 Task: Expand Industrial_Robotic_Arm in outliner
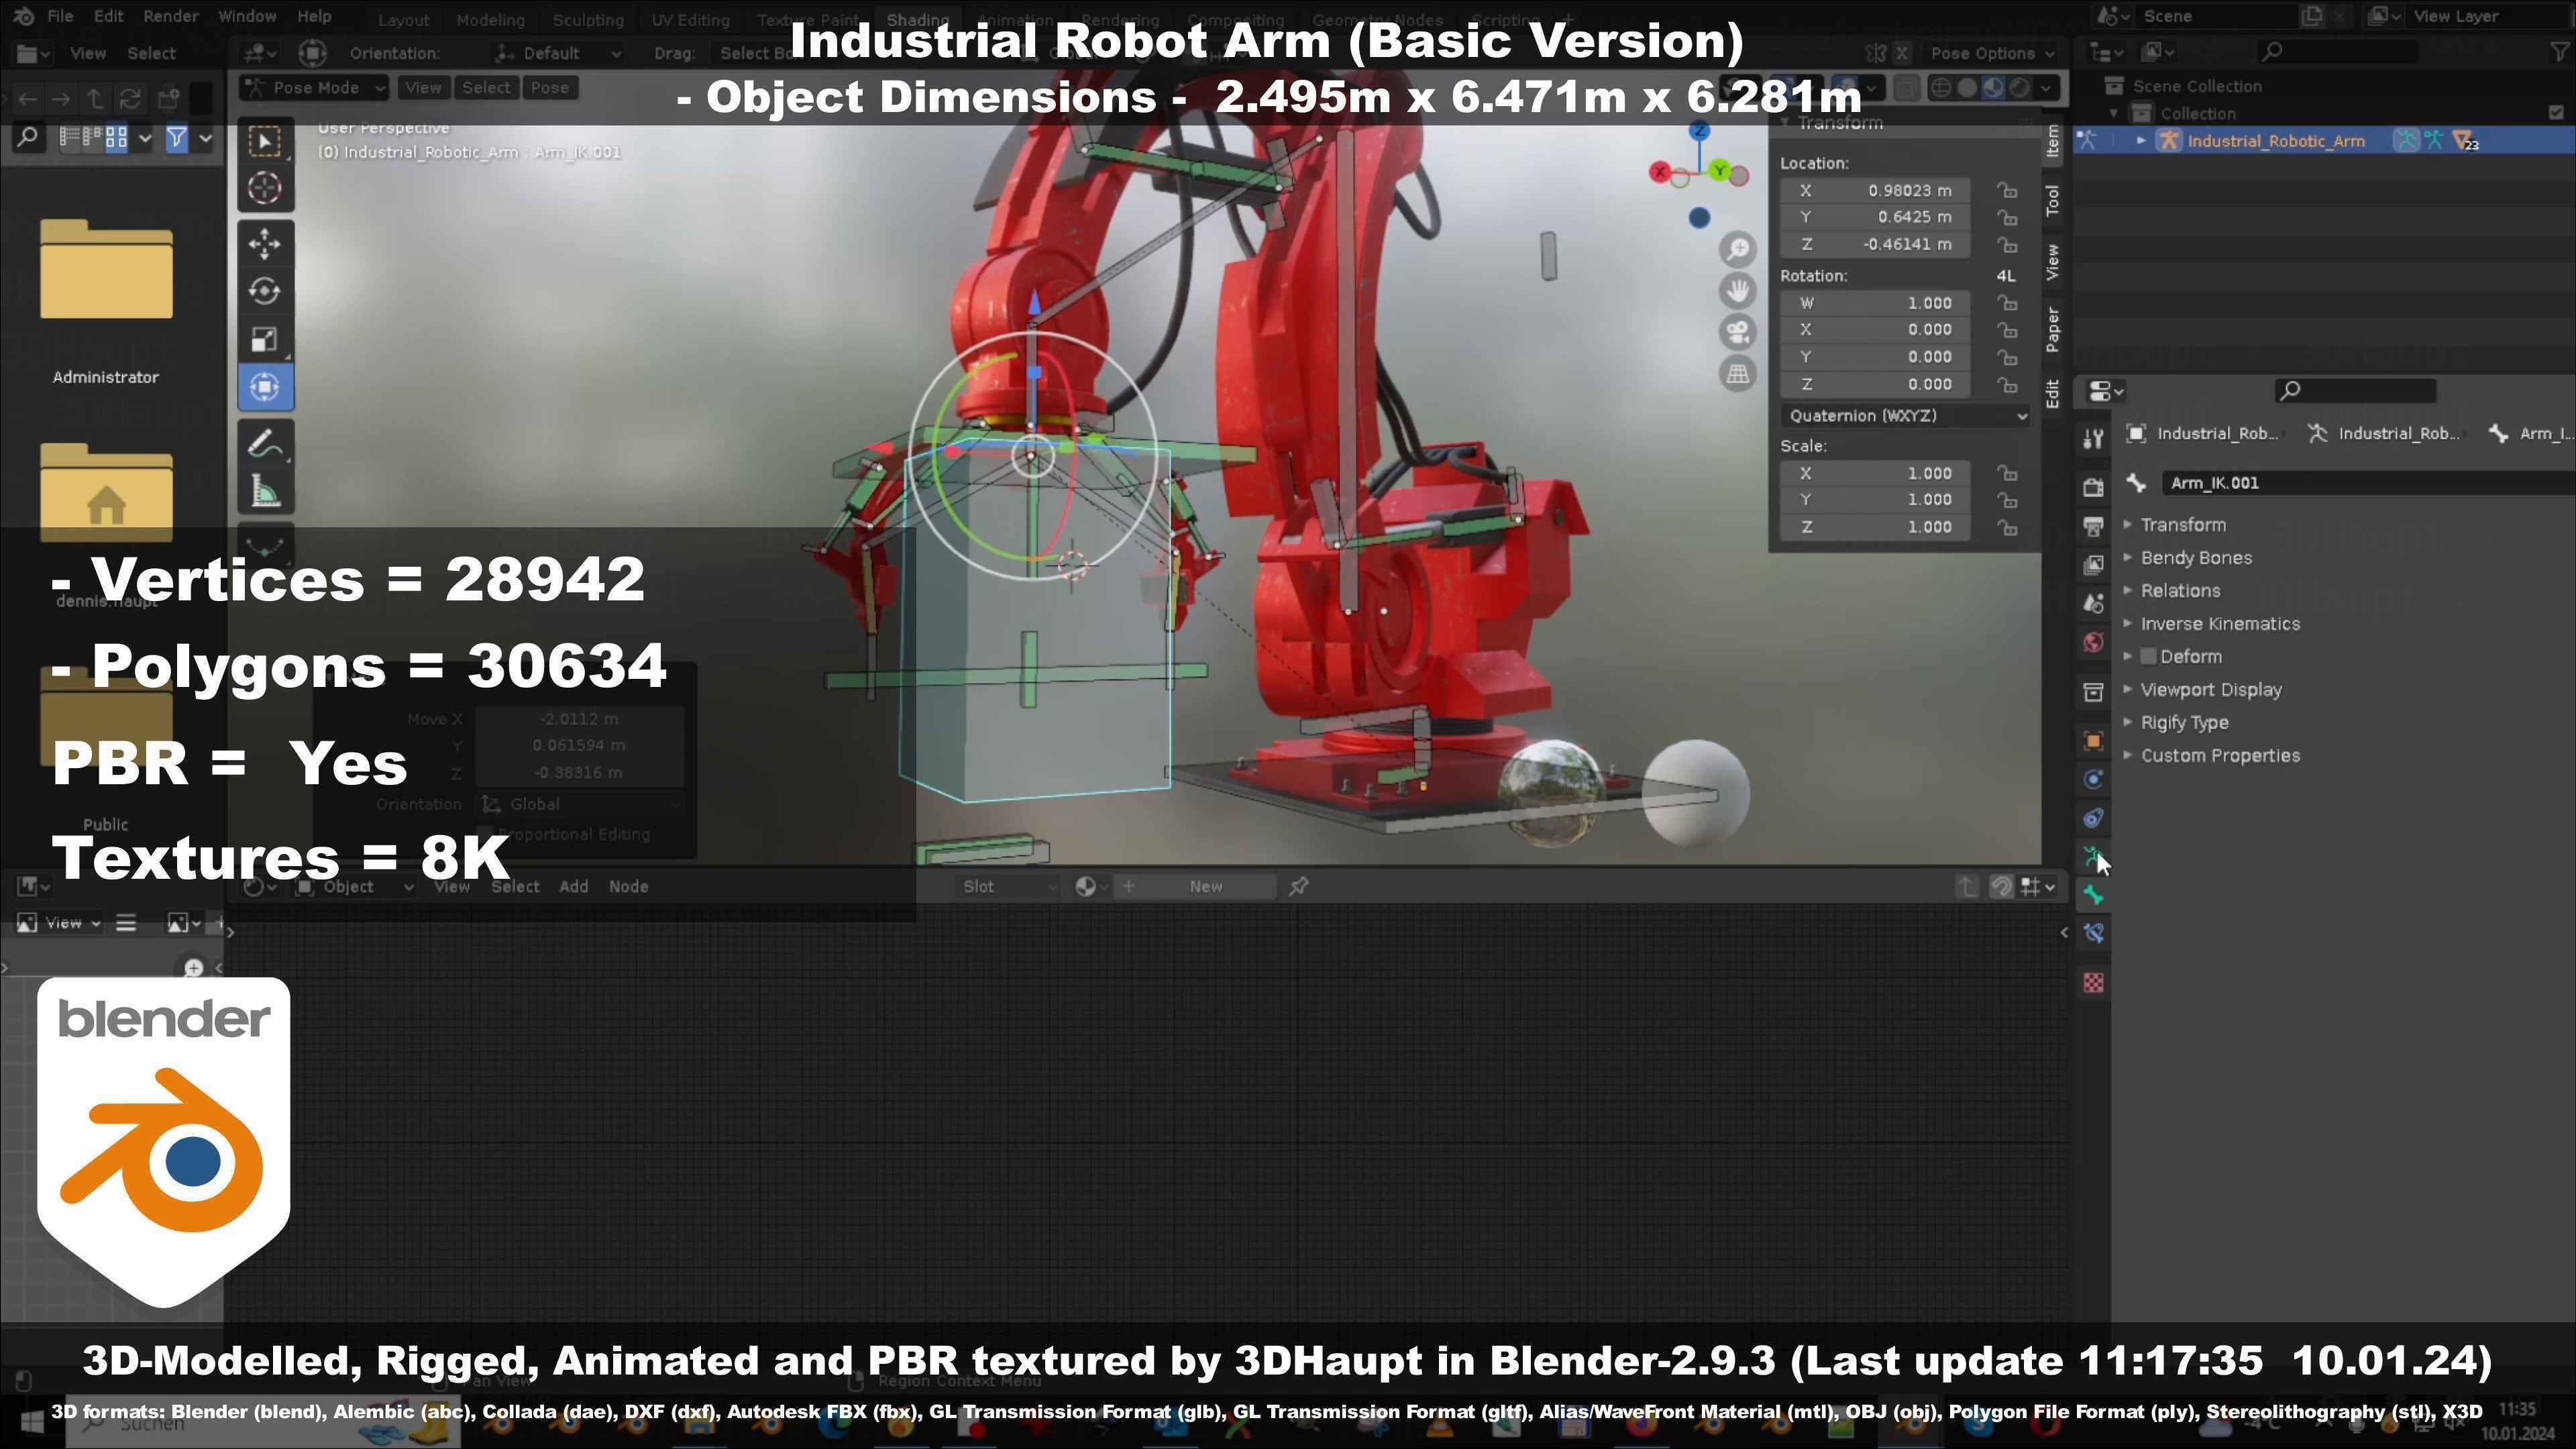(x=2141, y=141)
